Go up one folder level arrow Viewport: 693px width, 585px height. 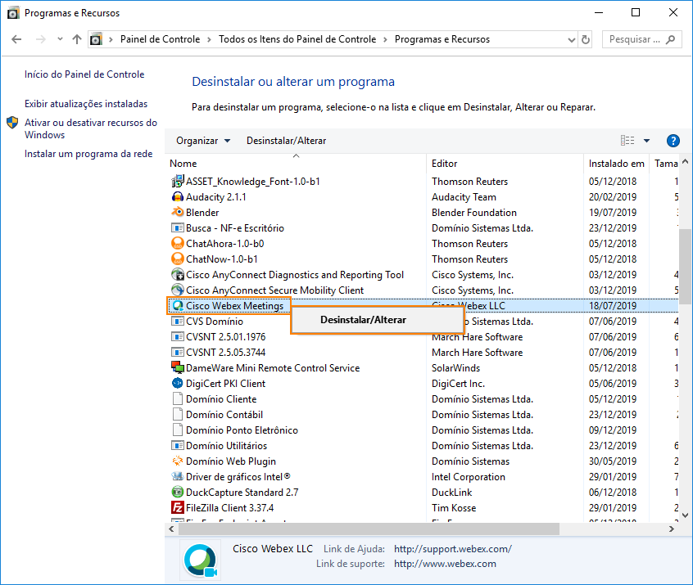(x=77, y=39)
